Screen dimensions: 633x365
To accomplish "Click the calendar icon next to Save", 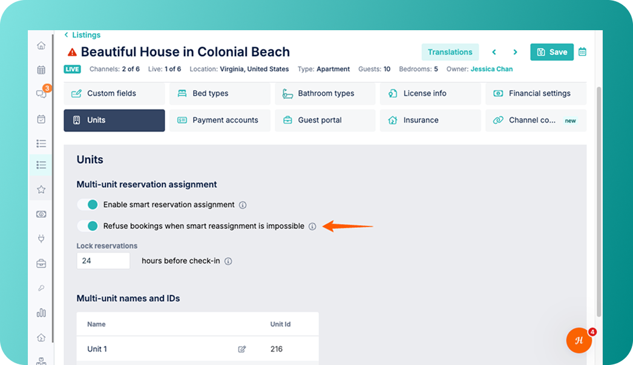I will [582, 51].
